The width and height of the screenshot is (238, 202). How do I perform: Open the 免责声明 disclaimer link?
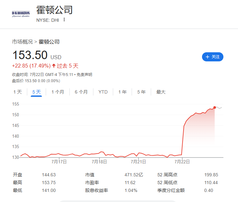click(x=84, y=75)
